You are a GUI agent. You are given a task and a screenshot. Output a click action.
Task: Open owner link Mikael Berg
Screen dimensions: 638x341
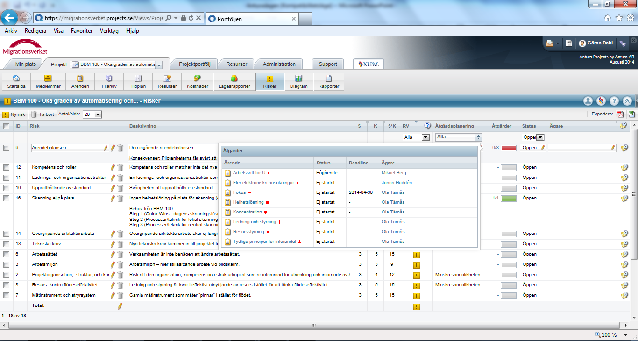(x=394, y=173)
